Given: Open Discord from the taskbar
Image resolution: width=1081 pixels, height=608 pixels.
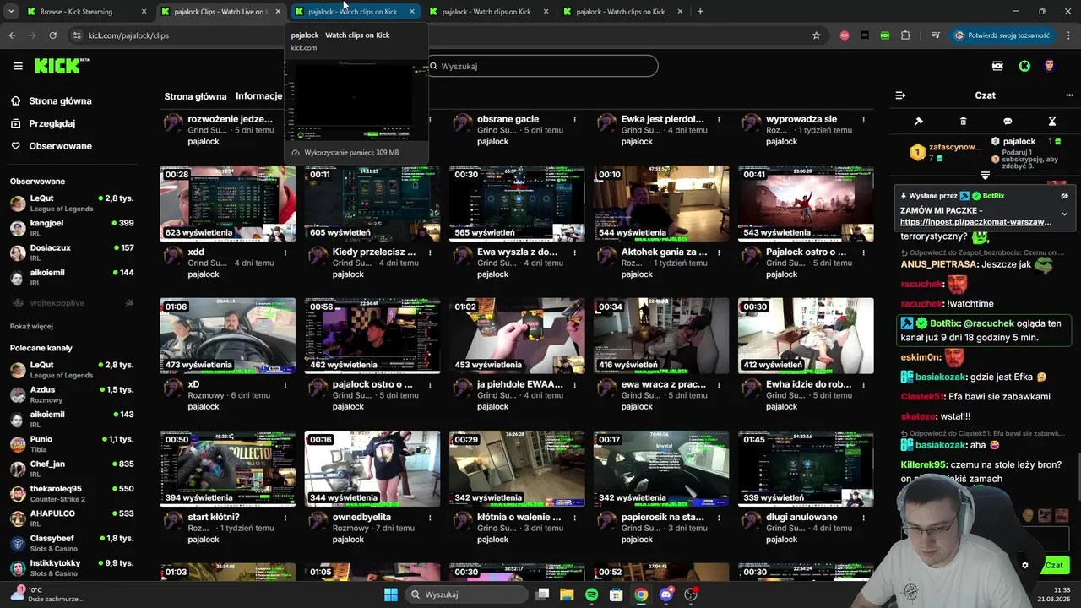Looking at the screenshot, I should (x=666, y=594).
